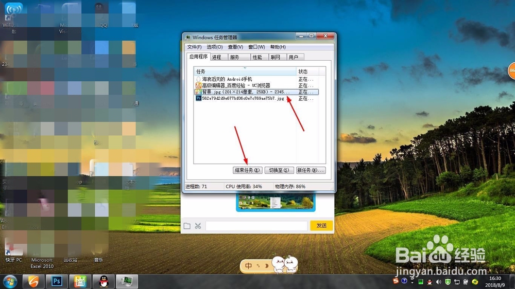Click the green shield tray icon
515x289 pixels.
tap(448, 282)
